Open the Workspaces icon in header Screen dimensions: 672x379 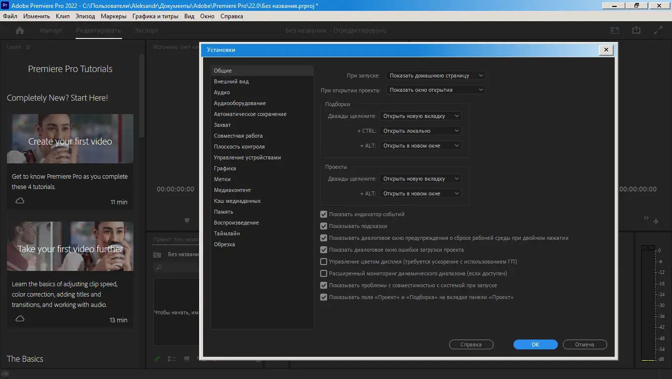(615, 30)
